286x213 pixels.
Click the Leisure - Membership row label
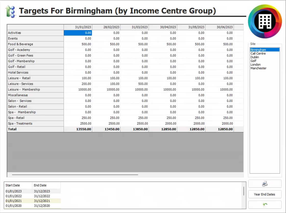point(35,89)
